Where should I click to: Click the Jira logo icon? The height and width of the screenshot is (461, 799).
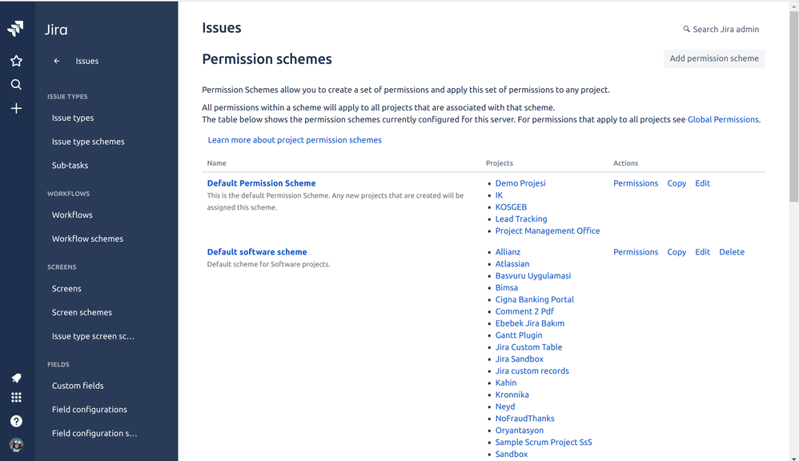(16, 29)
